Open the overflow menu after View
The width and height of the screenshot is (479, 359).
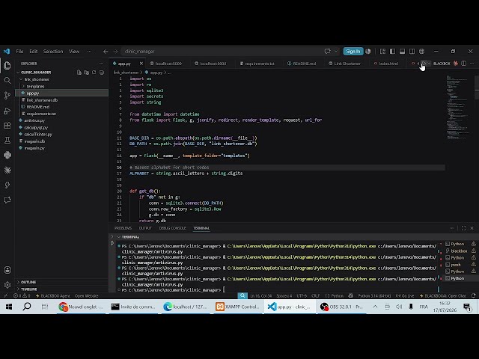click(89, 52)
